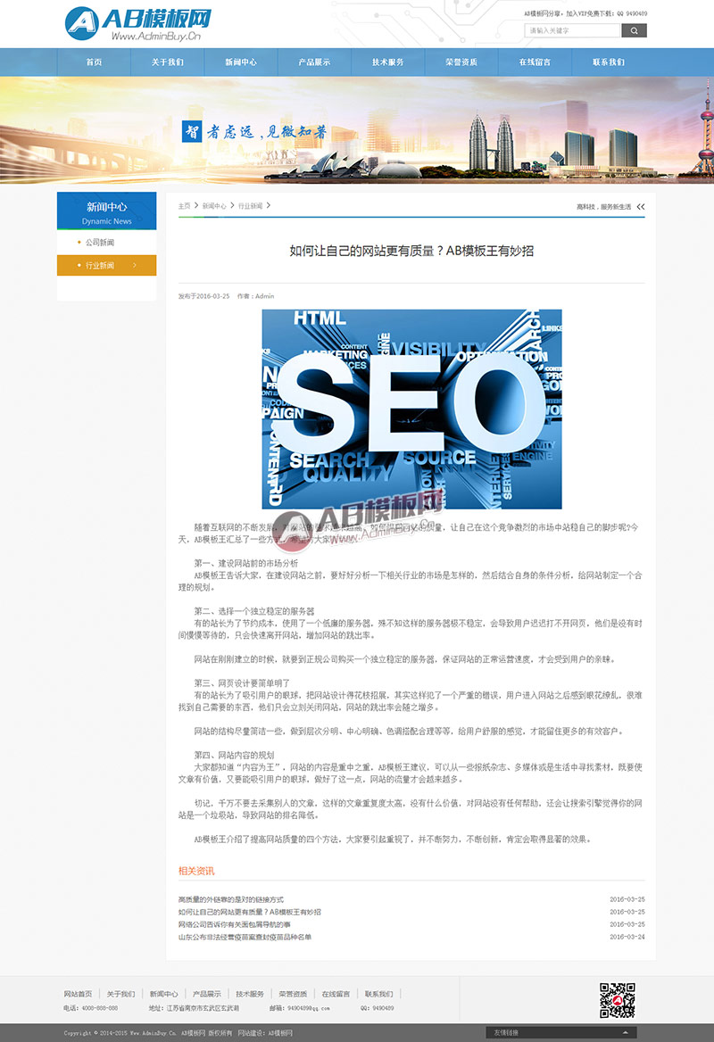
Task: Open related article 网络公司告诉你有关面包屑导航的事
Action: pos(234,924)
